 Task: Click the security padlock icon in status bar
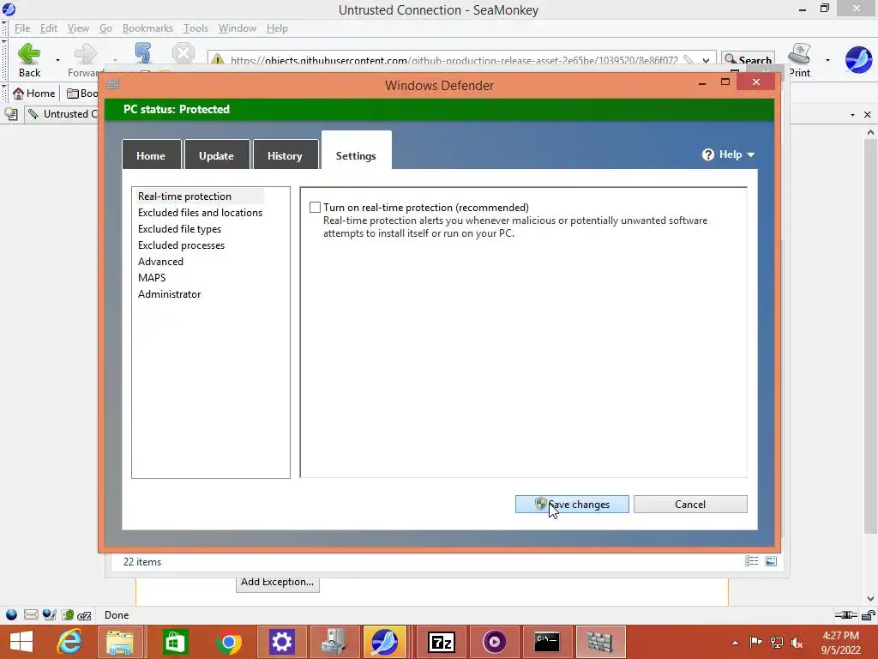pyautogui.click(x=869, y=614)
